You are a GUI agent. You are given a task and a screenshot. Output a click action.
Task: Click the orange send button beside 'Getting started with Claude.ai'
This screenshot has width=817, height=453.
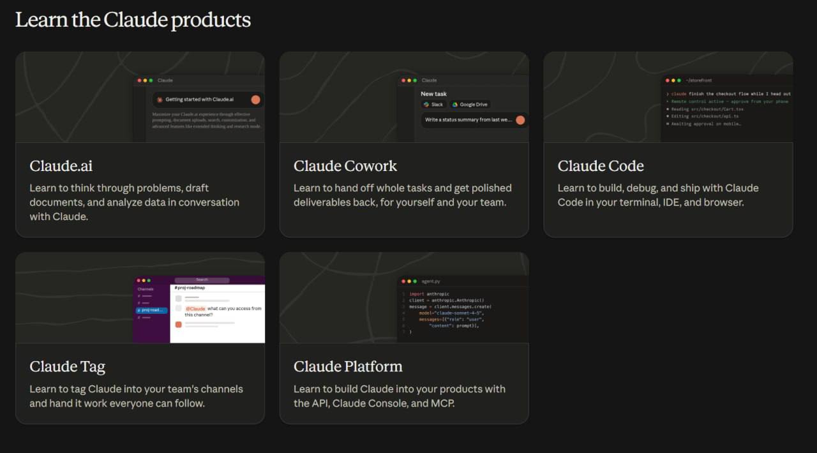(256, 100)
